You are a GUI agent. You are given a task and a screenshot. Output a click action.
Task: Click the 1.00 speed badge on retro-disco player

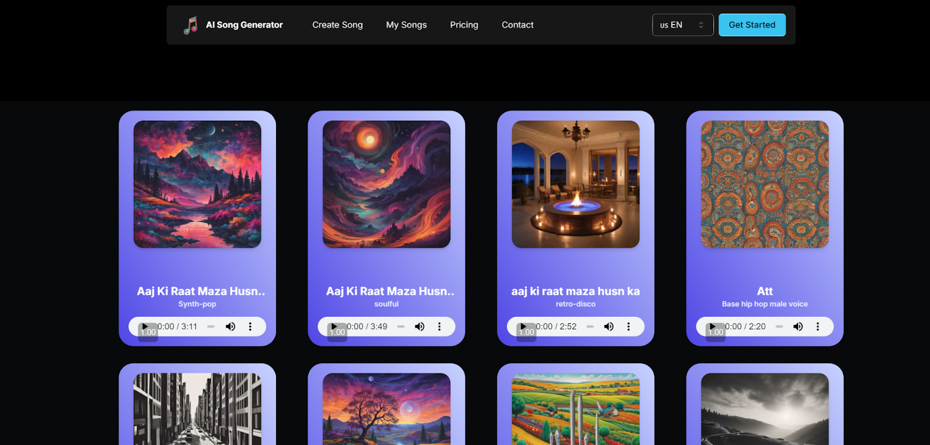tap(527, 332)
